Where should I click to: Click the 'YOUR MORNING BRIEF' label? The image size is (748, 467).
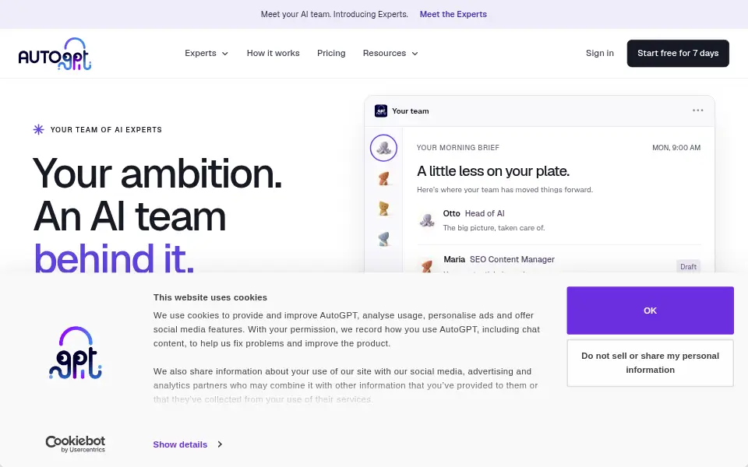tap(458, 148)
